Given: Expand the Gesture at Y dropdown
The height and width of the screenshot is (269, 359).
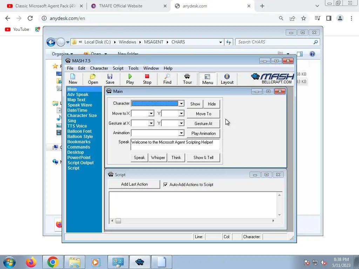Looking at the screenshot, I should tap(181, 123).
